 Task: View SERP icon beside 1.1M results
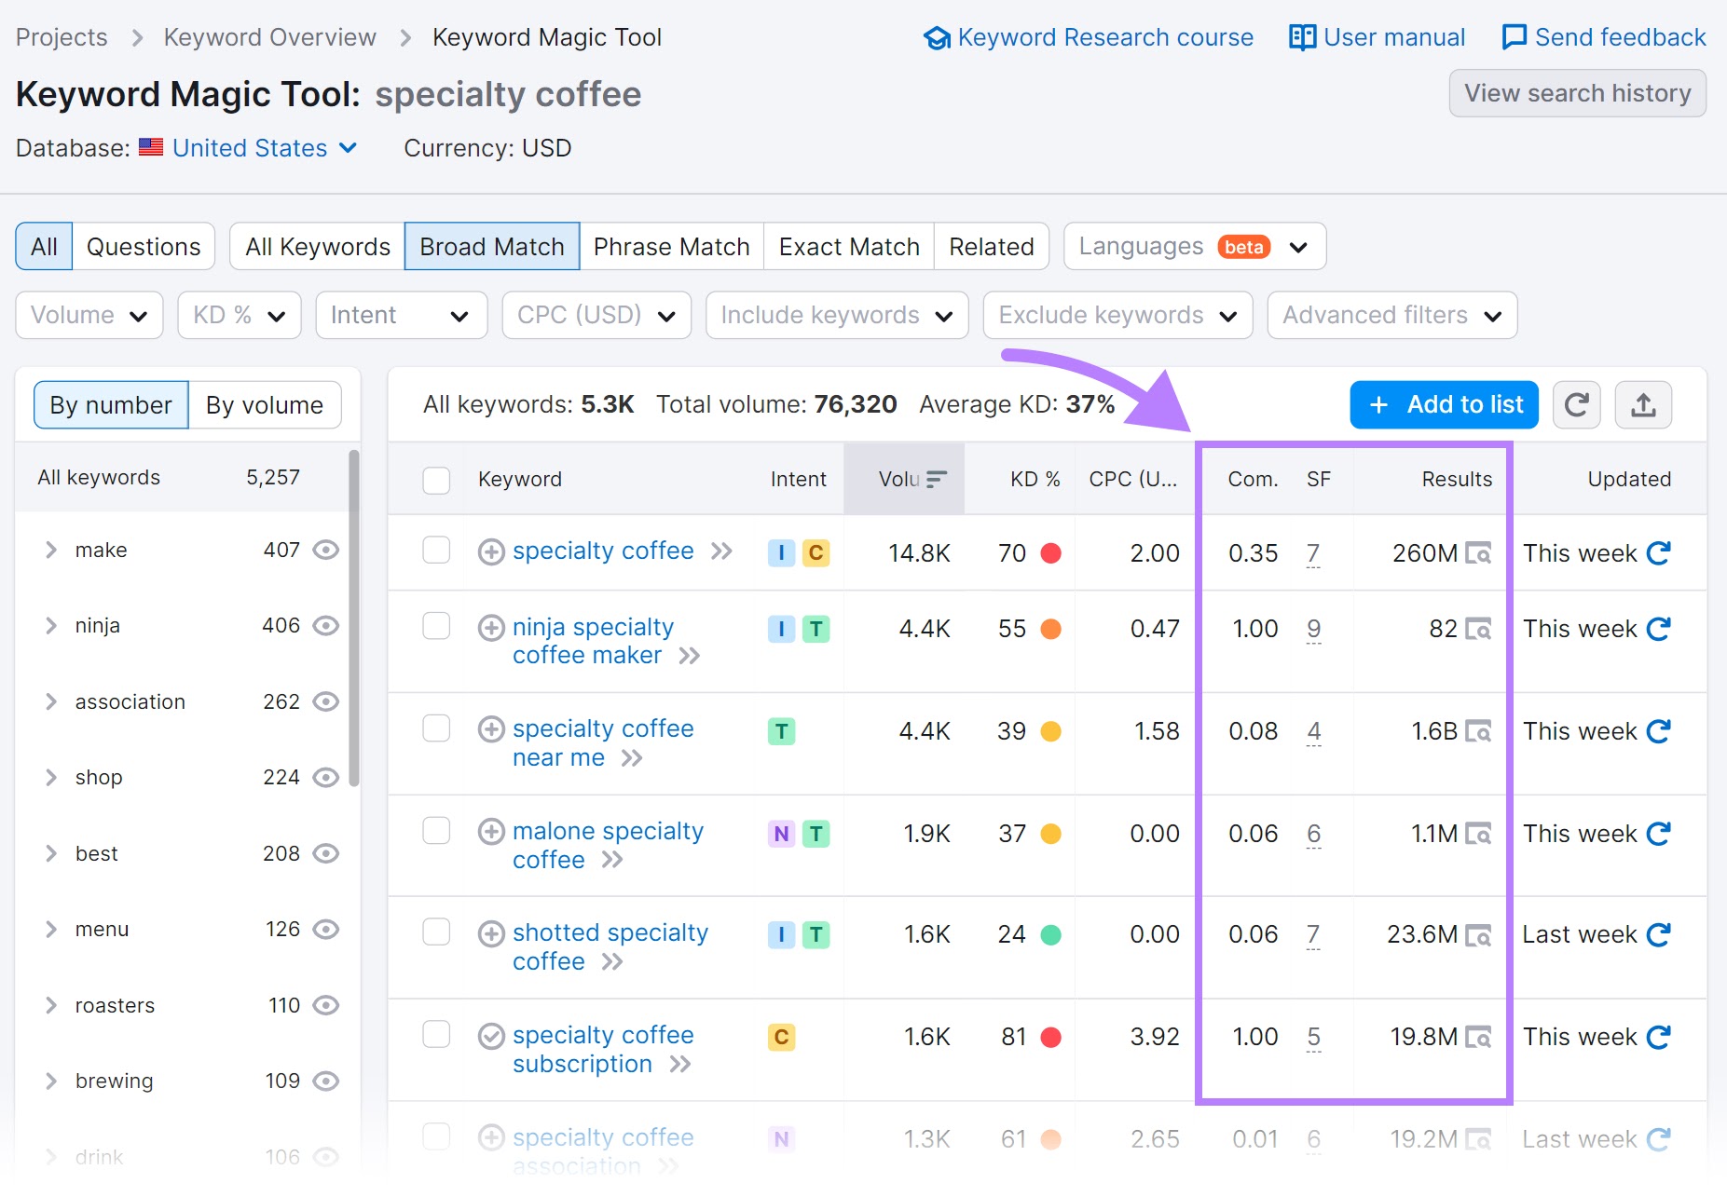pyautogui.click(x=1478, y=834)
